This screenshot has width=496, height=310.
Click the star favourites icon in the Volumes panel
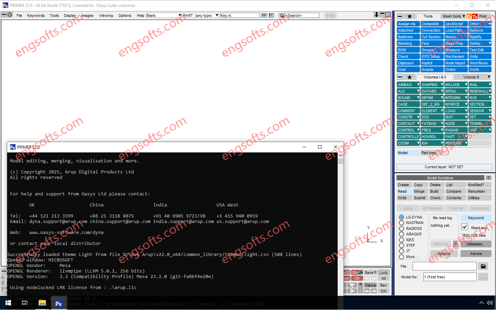(409, 77)
